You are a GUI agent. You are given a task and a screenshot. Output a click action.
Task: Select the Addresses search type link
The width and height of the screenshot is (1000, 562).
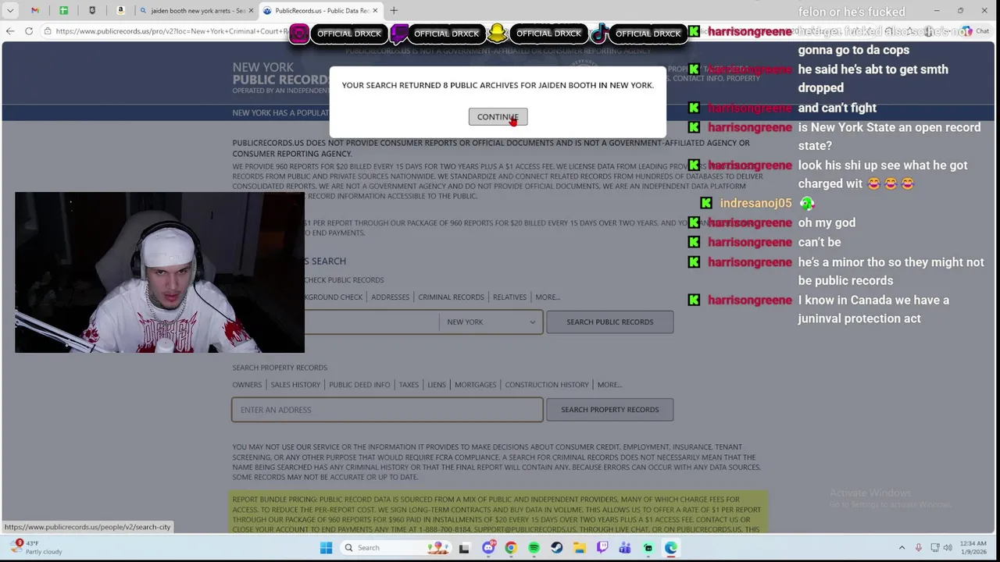390,297
